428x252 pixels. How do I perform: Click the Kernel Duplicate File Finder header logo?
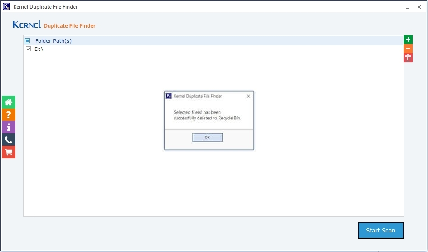[54, 25]
